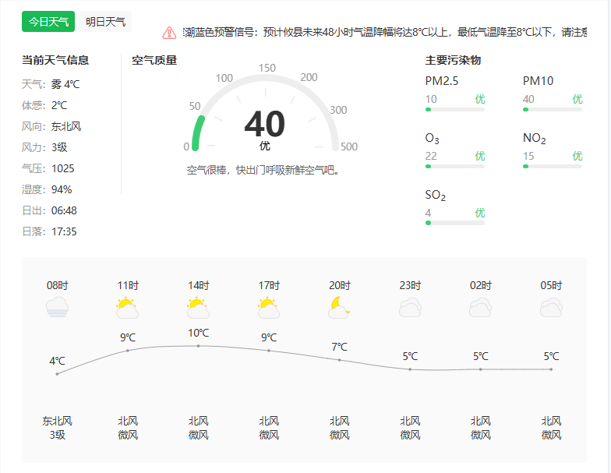Click the air quality index value 40
611x473 pixels.
265,125
